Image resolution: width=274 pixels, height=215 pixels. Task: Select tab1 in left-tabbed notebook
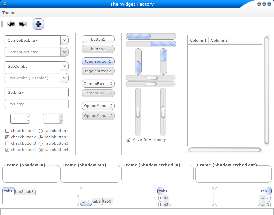pos(163,191)
